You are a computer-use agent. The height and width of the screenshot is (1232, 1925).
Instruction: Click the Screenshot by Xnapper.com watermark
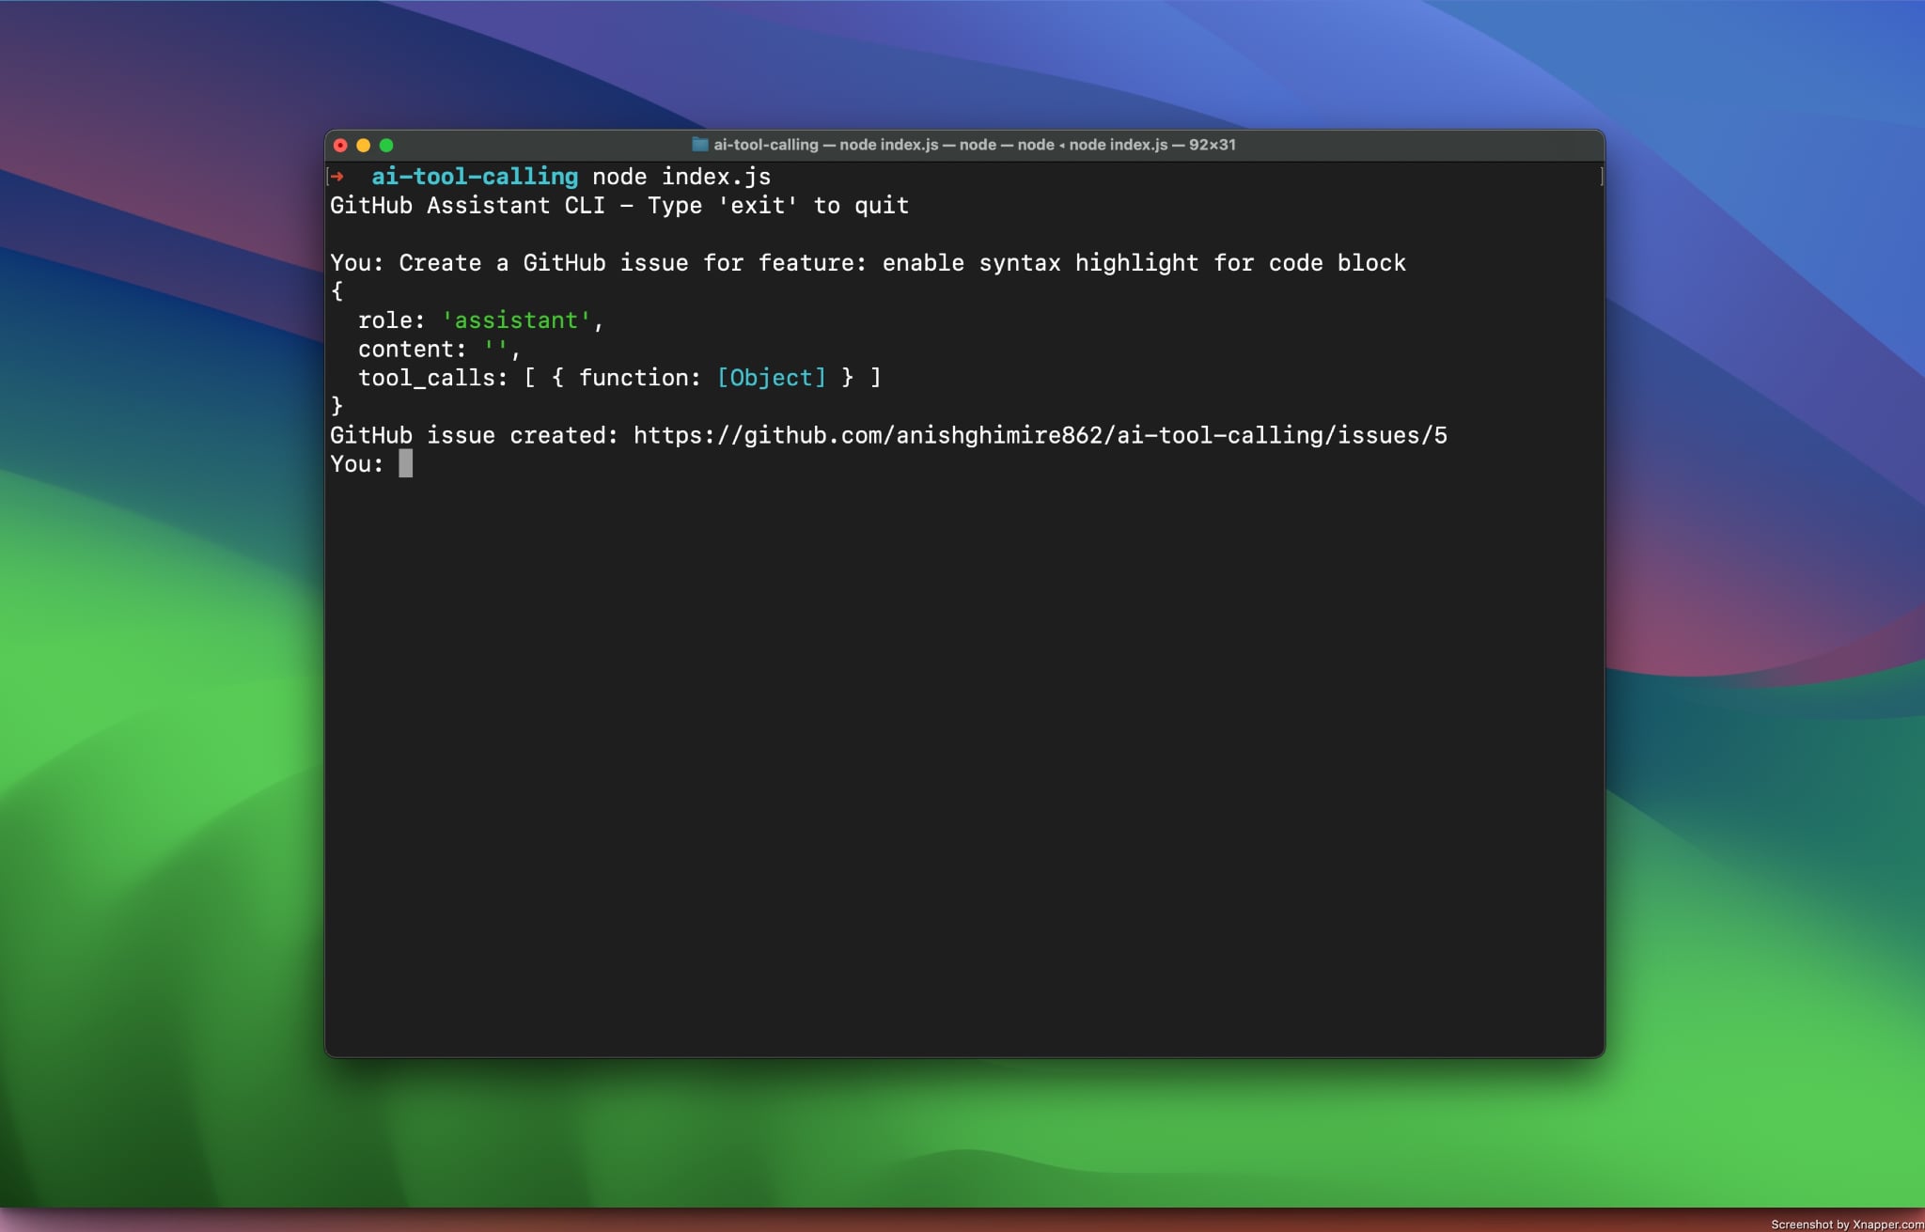click(x=1849, y=1224)
